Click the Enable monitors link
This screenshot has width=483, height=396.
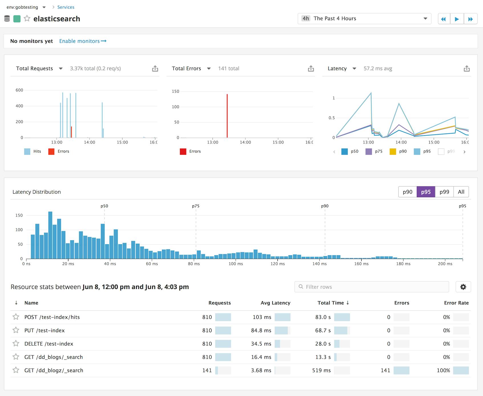(x=80, y=41)
